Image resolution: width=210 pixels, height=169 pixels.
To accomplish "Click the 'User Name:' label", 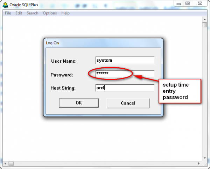I will point(64,61).
